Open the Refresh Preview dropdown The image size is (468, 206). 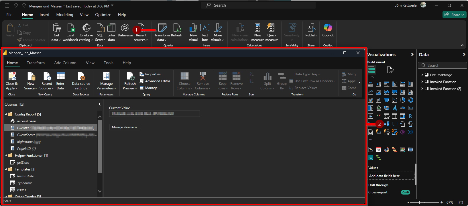pyautogui.click(x=130, y=88)
